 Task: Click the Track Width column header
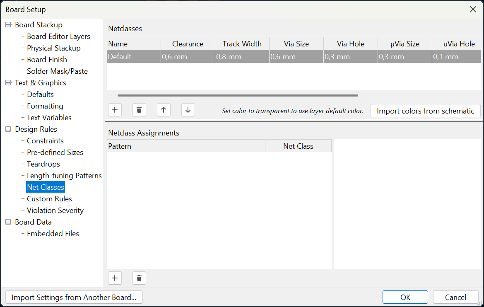tap(242, 44)
